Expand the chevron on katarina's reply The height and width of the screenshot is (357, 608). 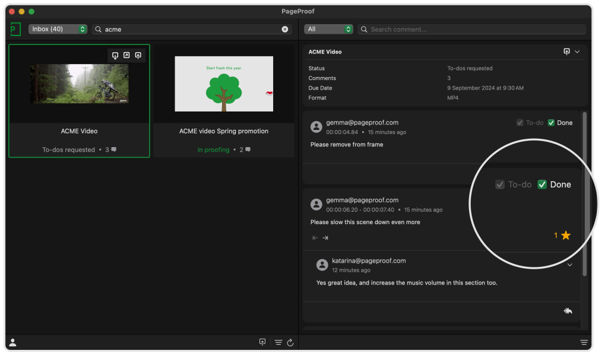click(x=570, y=264)
